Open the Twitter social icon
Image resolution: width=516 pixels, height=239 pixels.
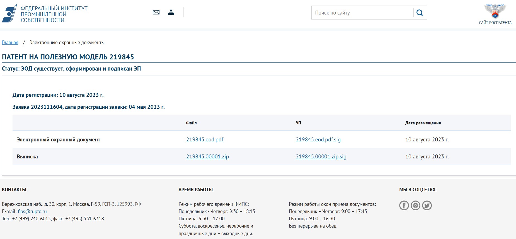(427, 206)
